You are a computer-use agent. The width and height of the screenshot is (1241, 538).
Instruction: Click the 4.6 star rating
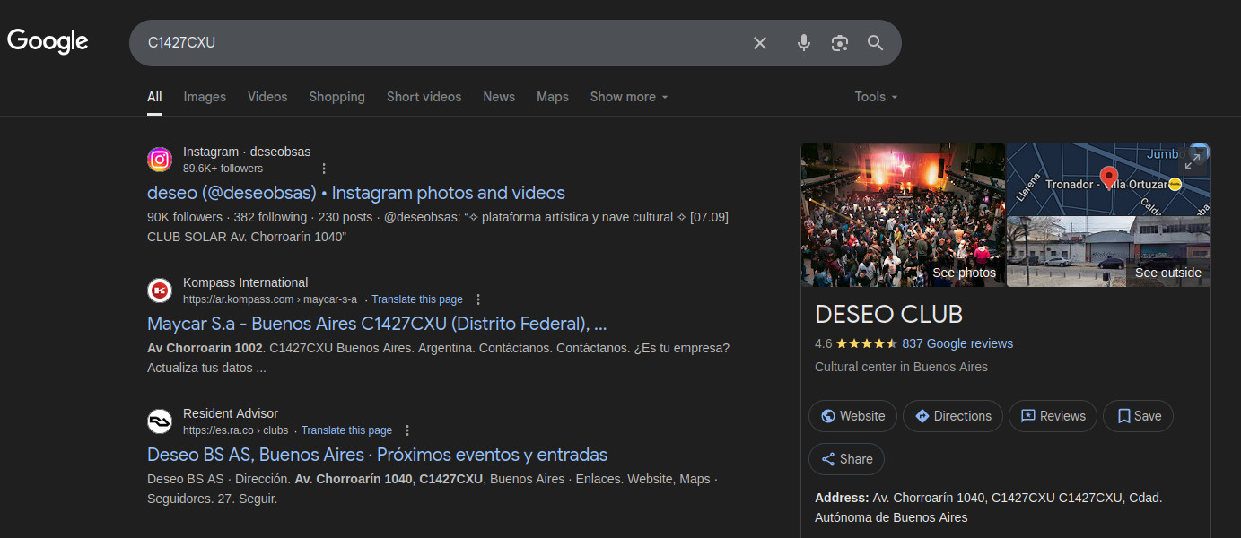855,343
